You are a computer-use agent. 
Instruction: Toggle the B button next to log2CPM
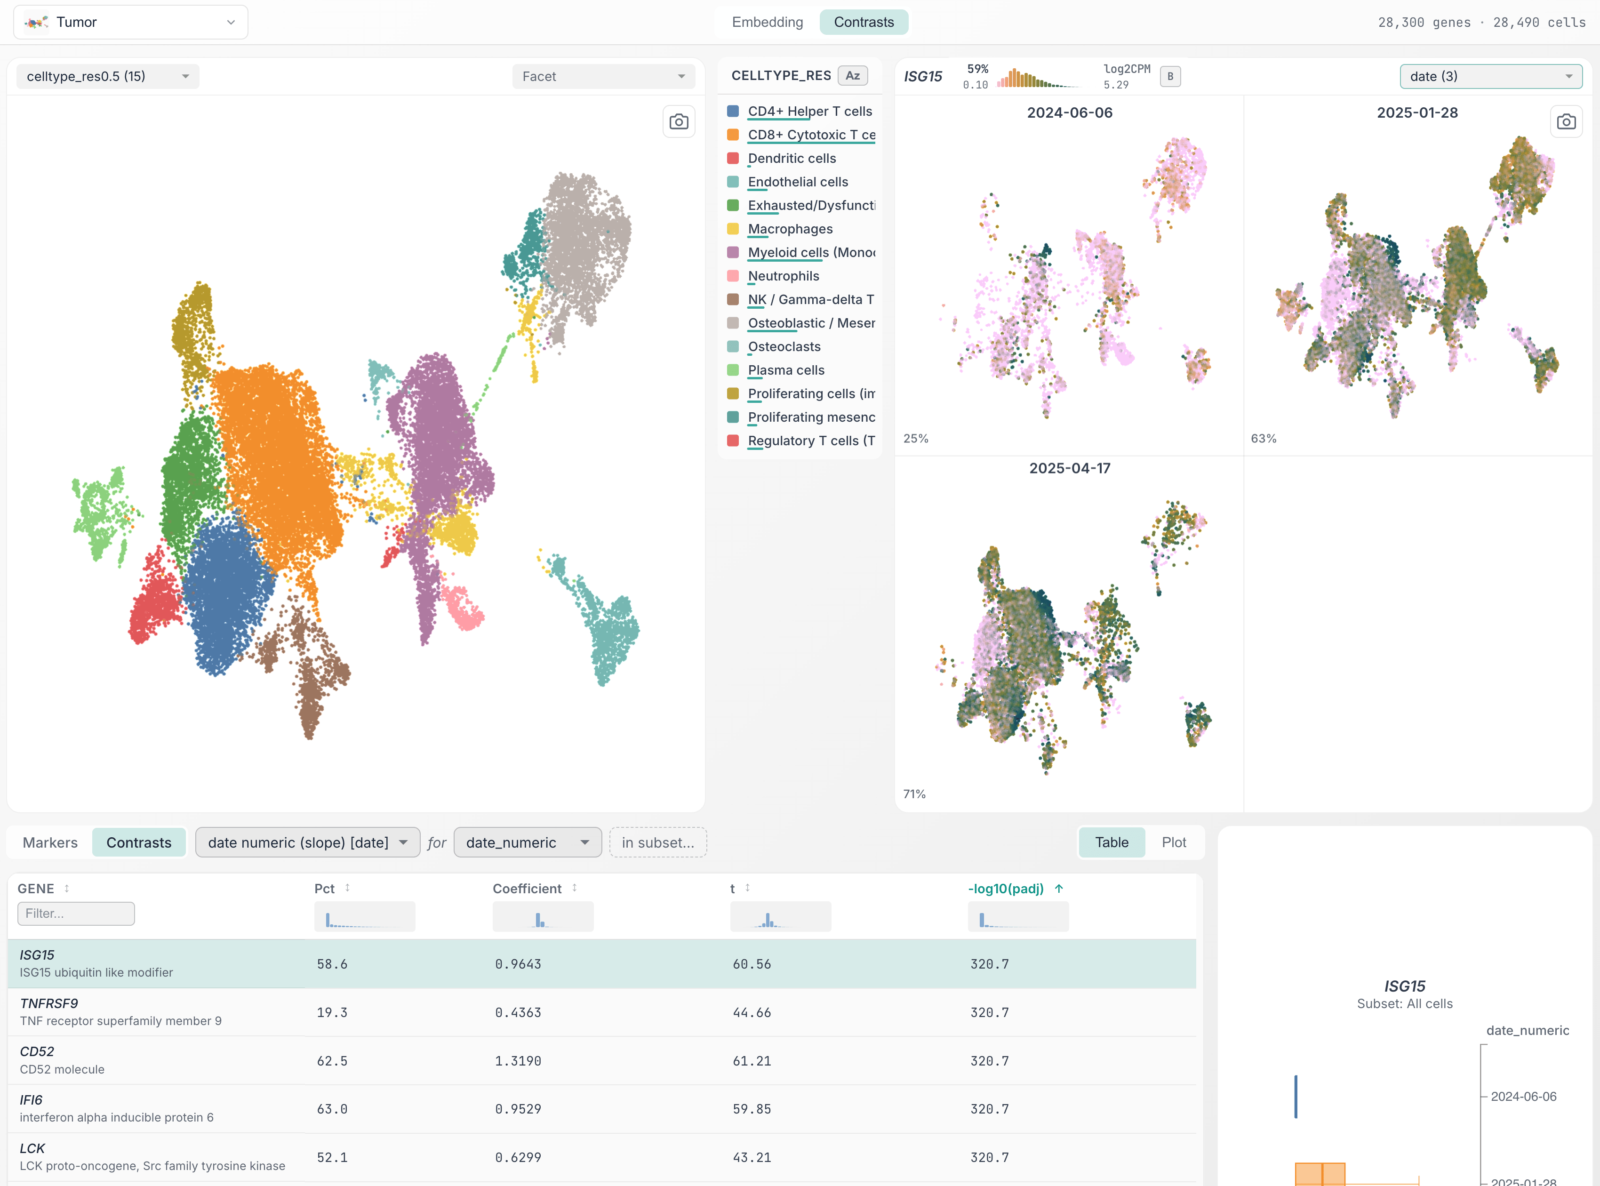coord(1170,75)
